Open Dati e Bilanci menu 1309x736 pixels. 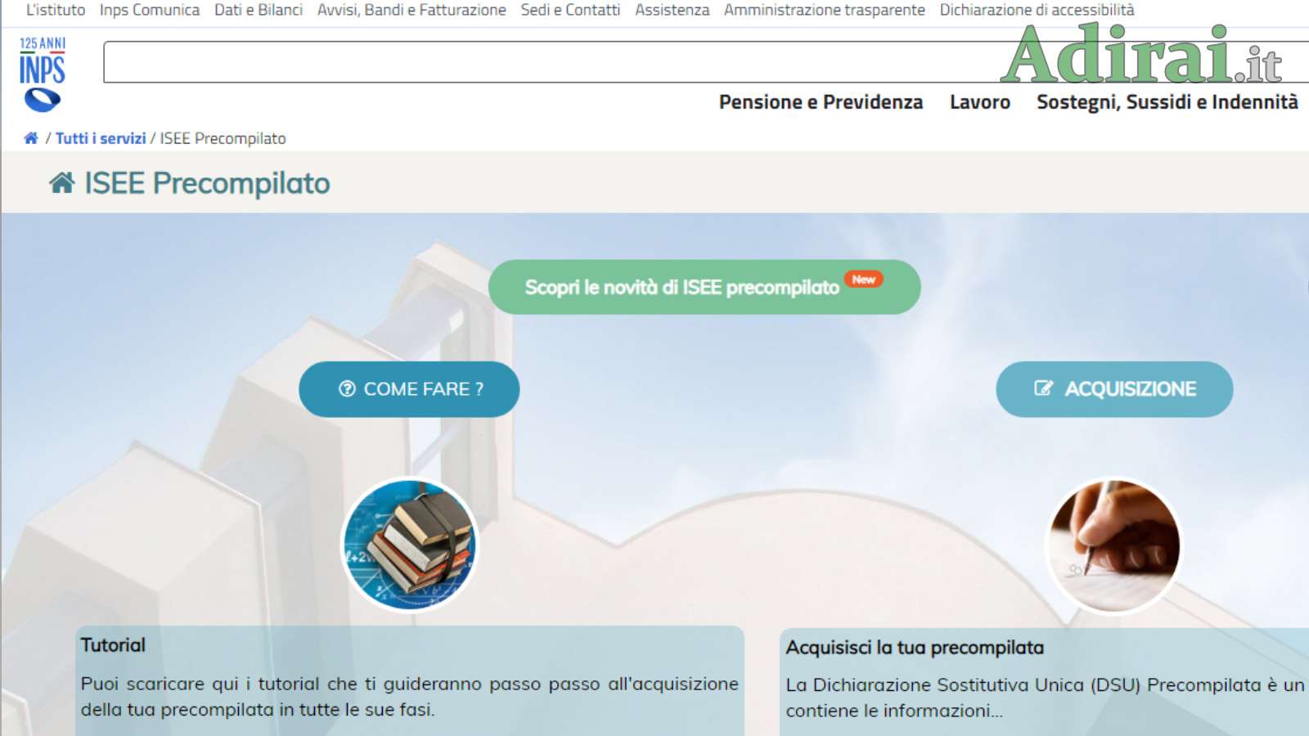point(259,10)
